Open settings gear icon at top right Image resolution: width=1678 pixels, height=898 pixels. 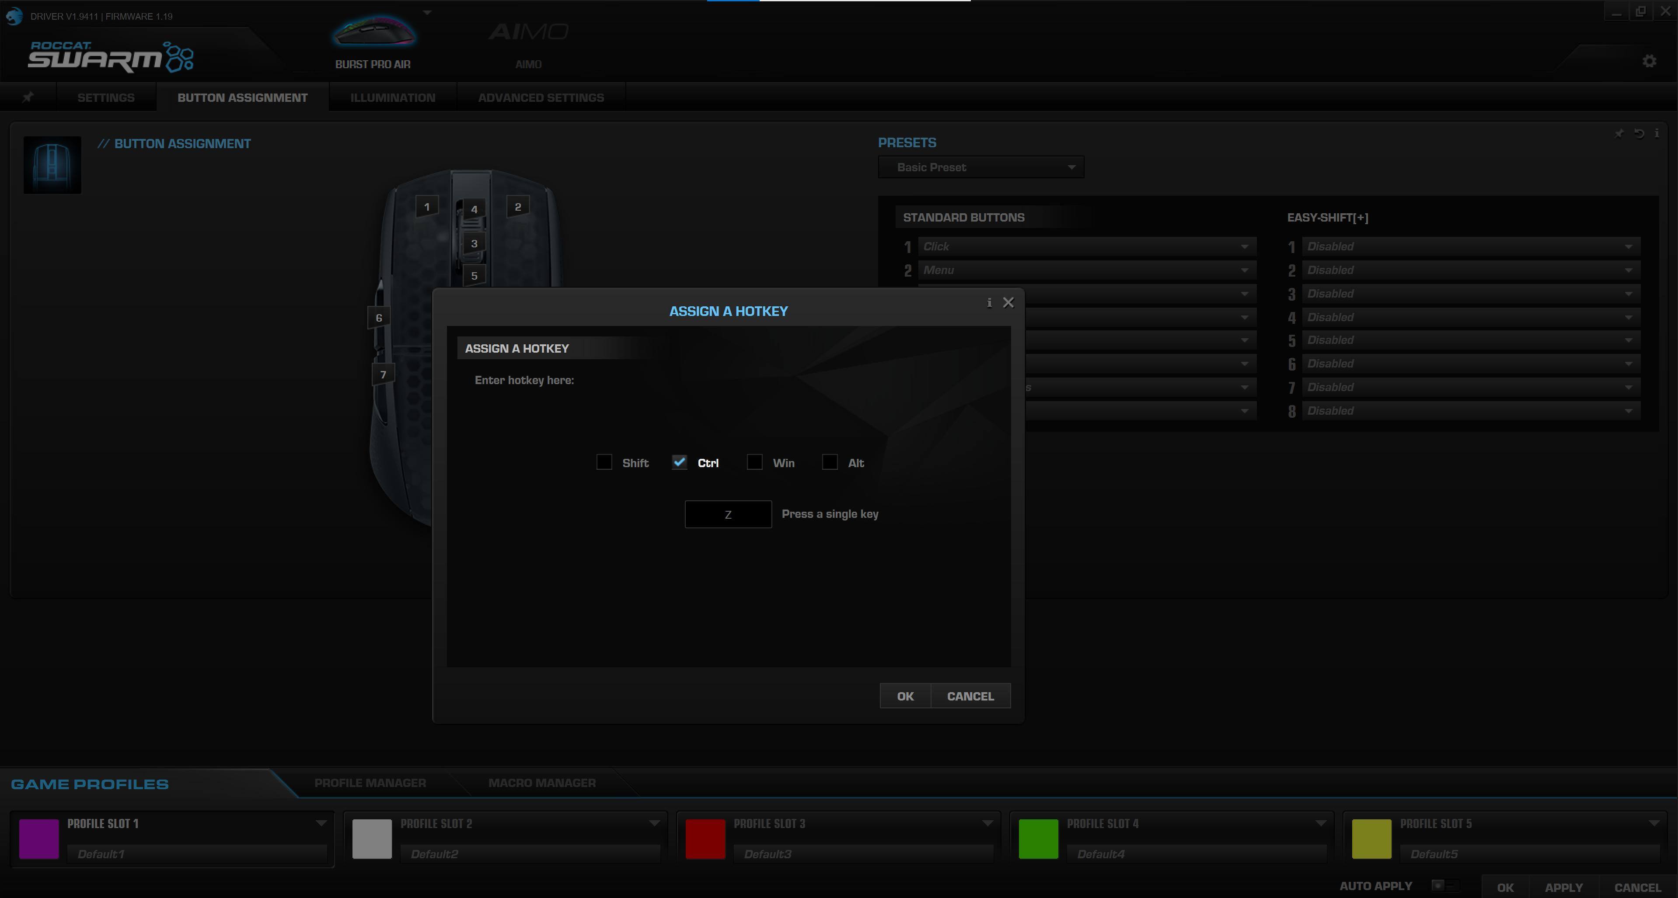tap(1649, 61)
